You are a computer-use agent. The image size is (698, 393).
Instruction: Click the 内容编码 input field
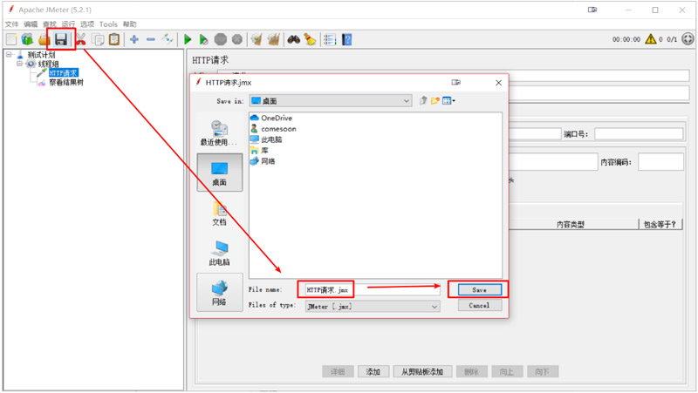click(660, 162)
